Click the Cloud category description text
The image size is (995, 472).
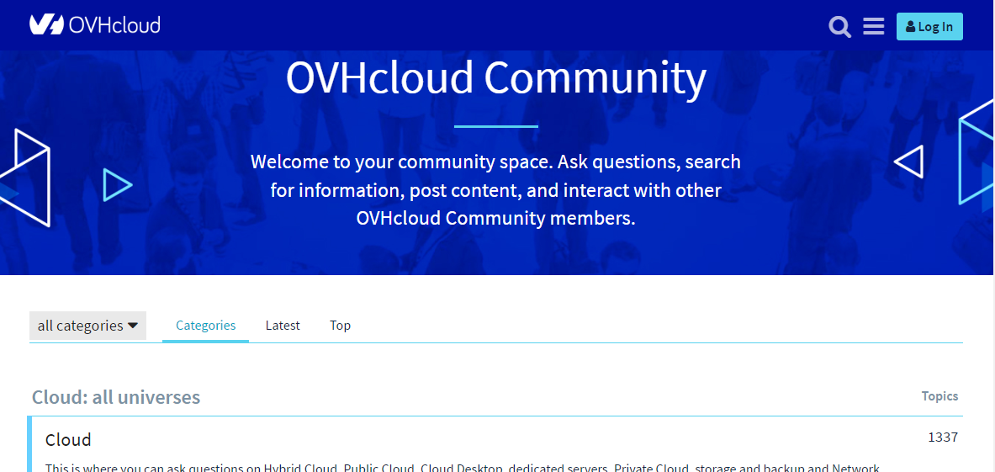(x=462, y=467)
